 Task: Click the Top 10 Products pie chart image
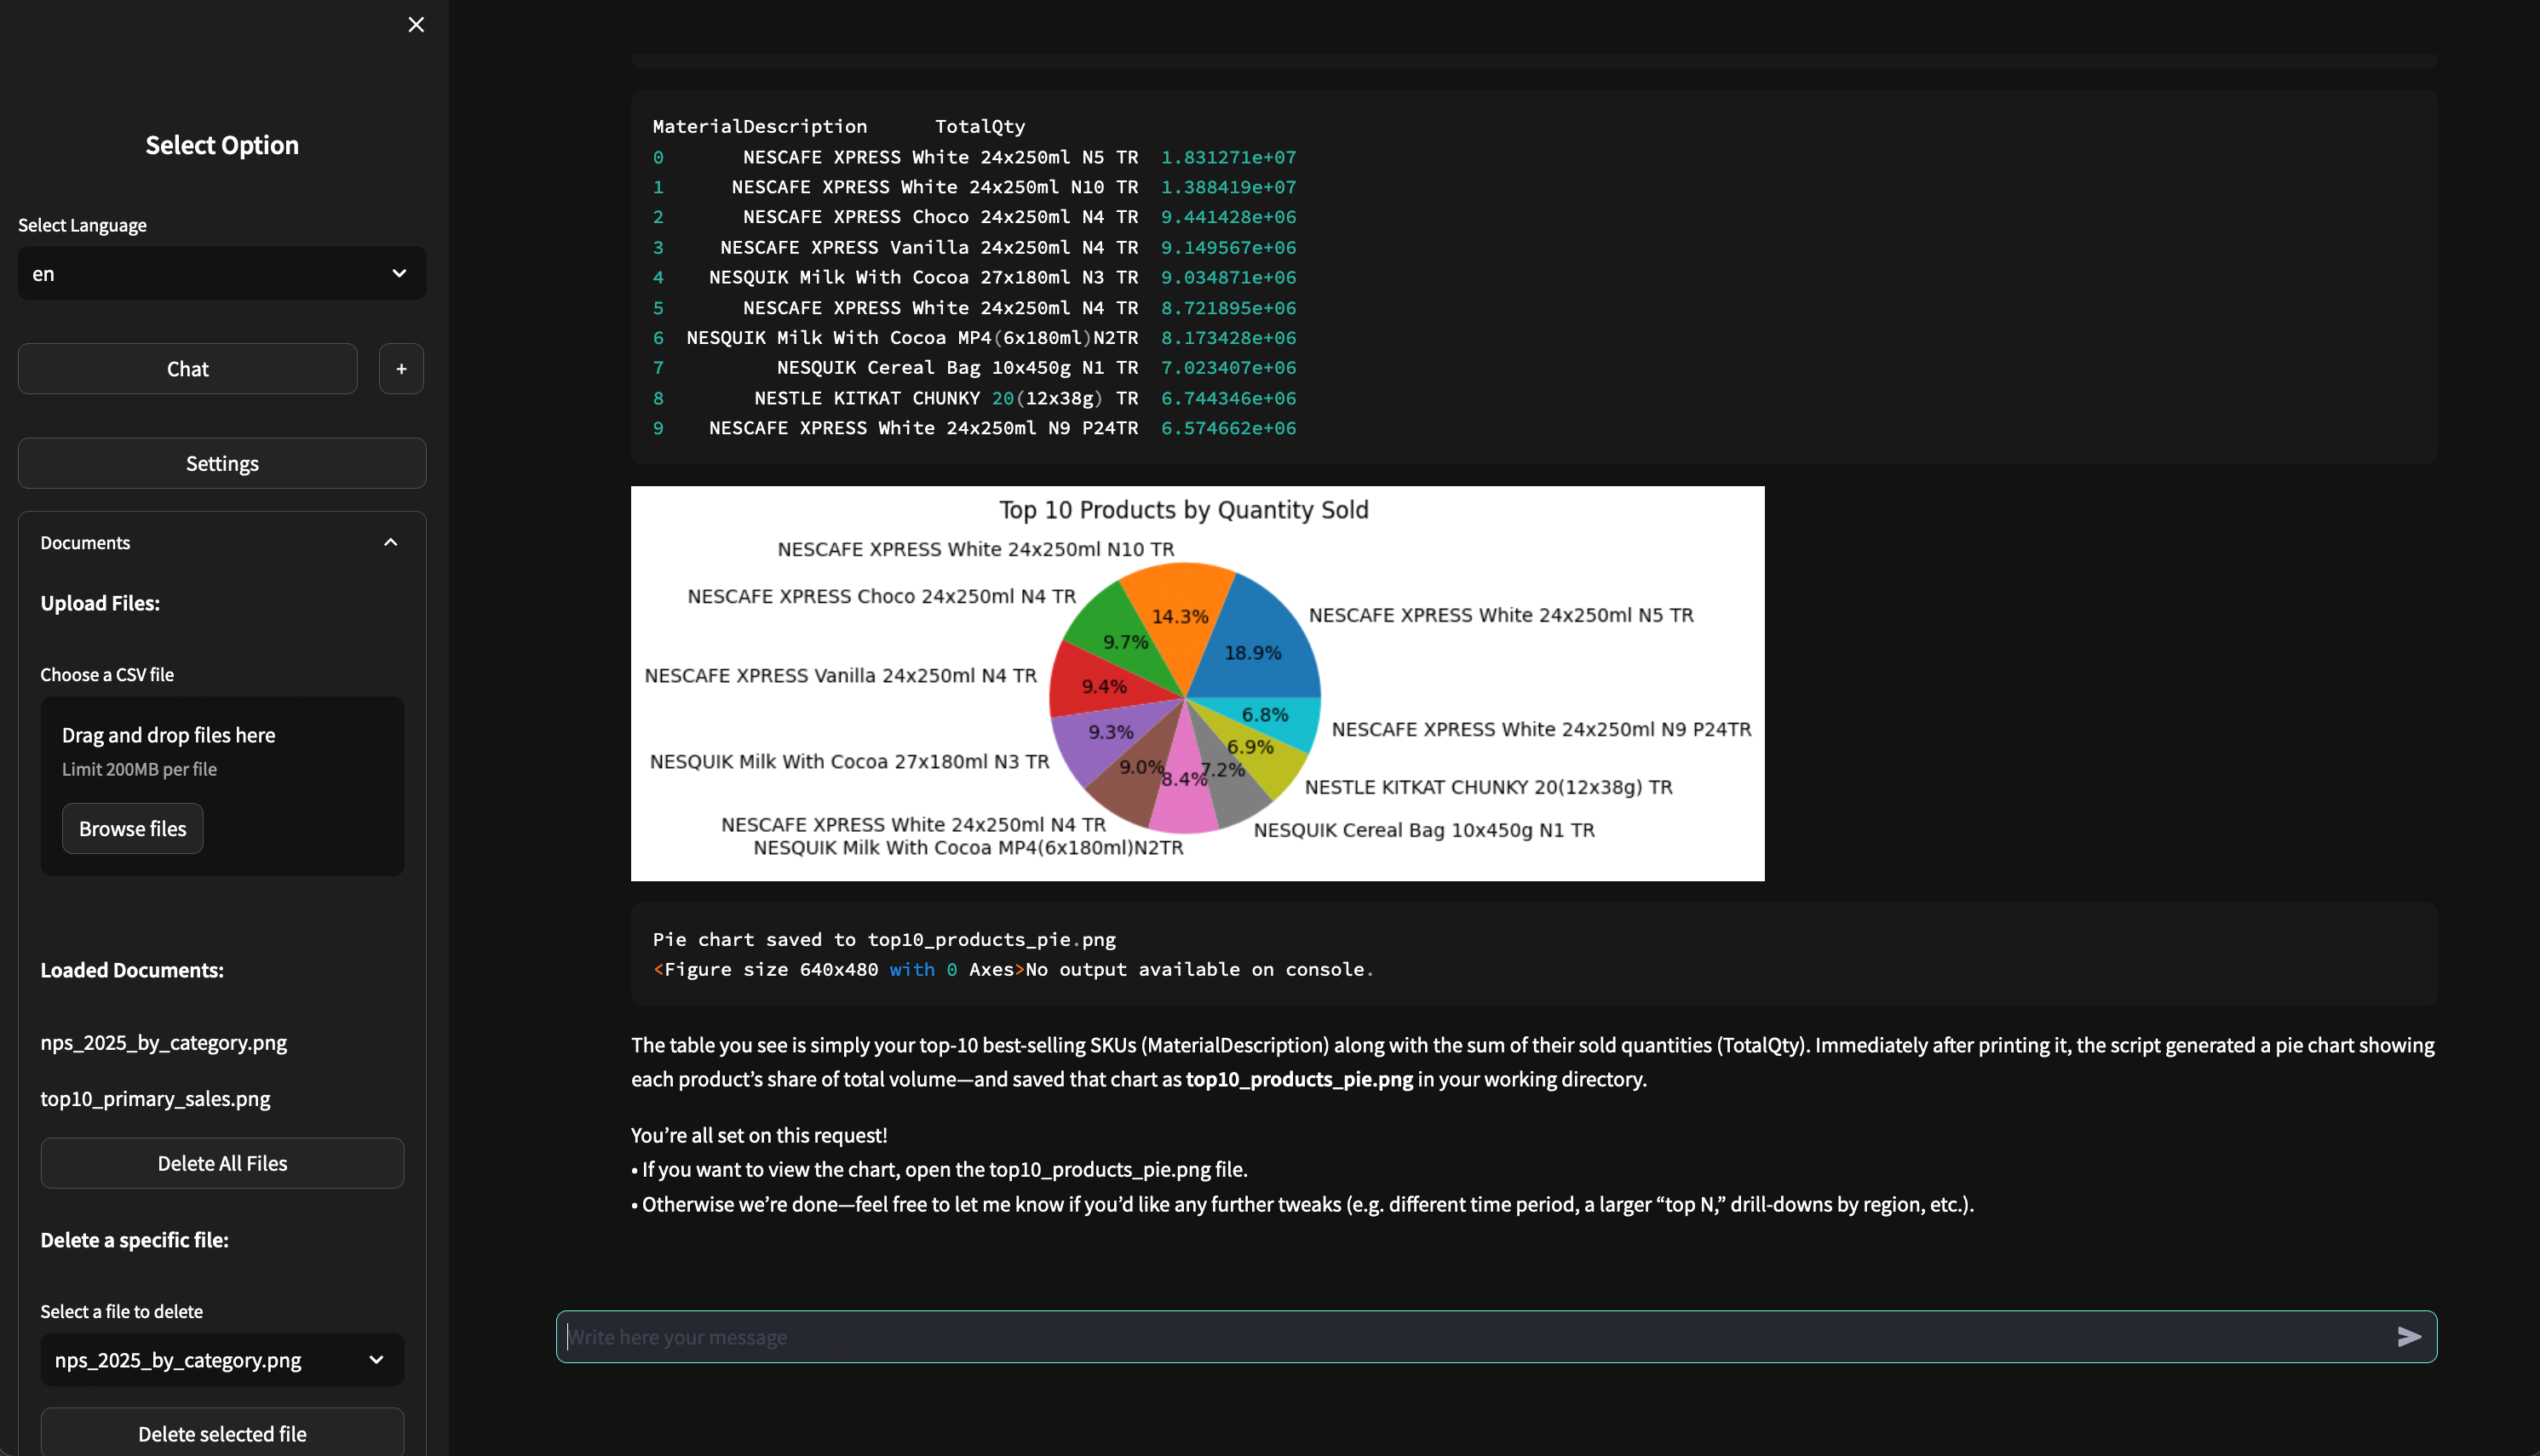(x=1198, y=683)
